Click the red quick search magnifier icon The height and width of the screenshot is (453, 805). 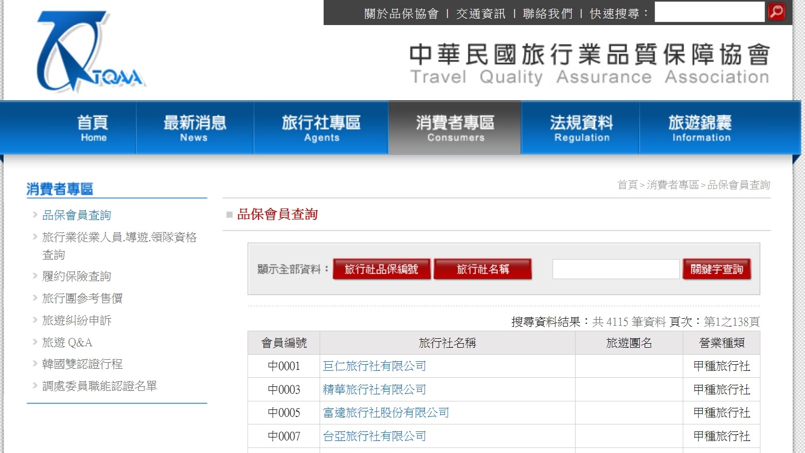point(776,12)
